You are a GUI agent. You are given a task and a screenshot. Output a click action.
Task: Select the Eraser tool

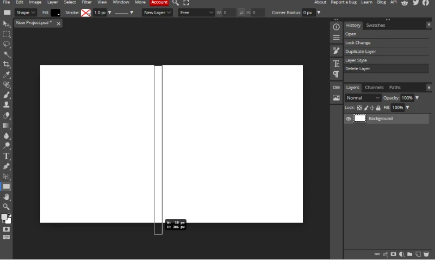pyautogui.click(x=6, y=115)
